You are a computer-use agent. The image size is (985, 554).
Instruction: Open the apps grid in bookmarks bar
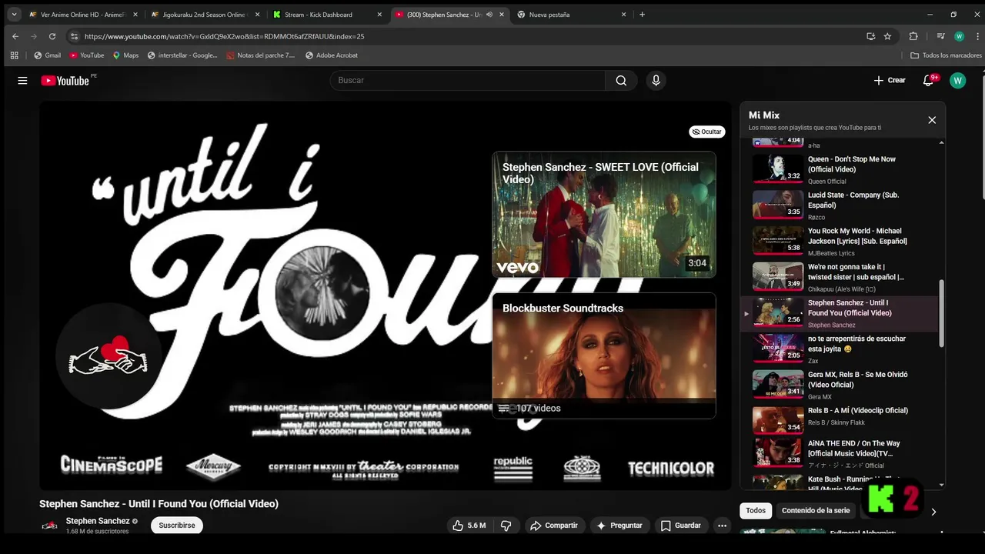pyautogui.click(x=14, y=55)
